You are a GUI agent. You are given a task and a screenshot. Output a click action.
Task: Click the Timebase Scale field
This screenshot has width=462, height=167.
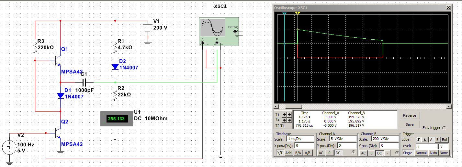click(x=300, y=139)
